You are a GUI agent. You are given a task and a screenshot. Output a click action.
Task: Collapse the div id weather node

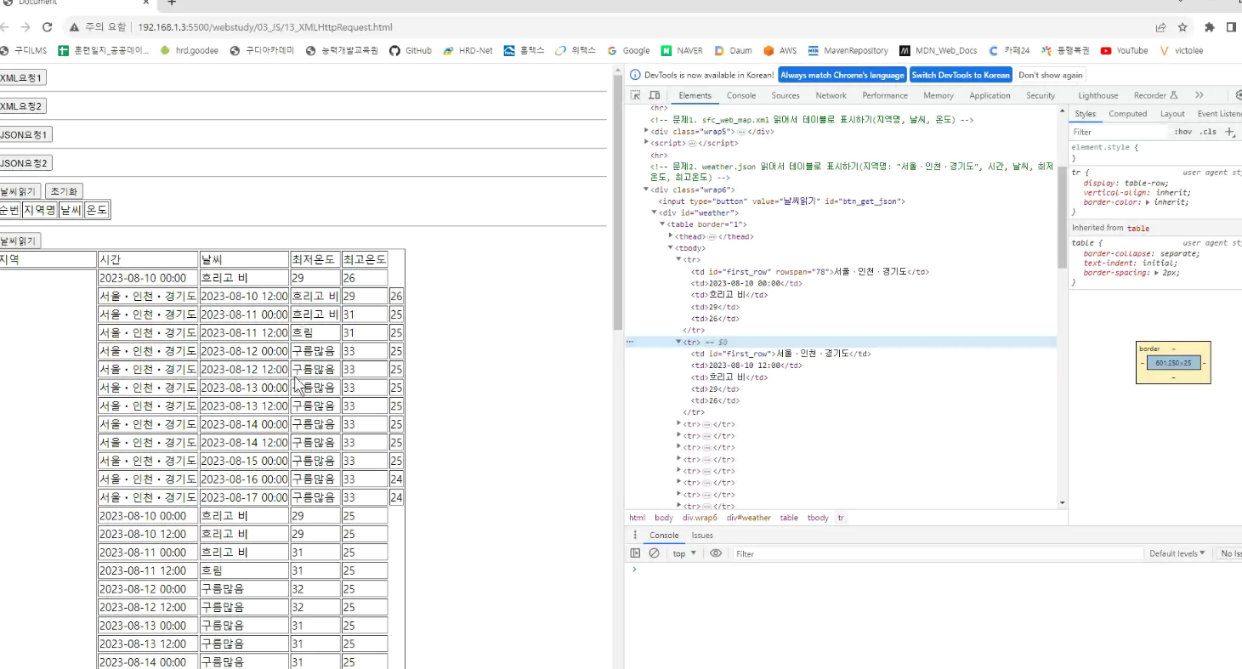655,213
